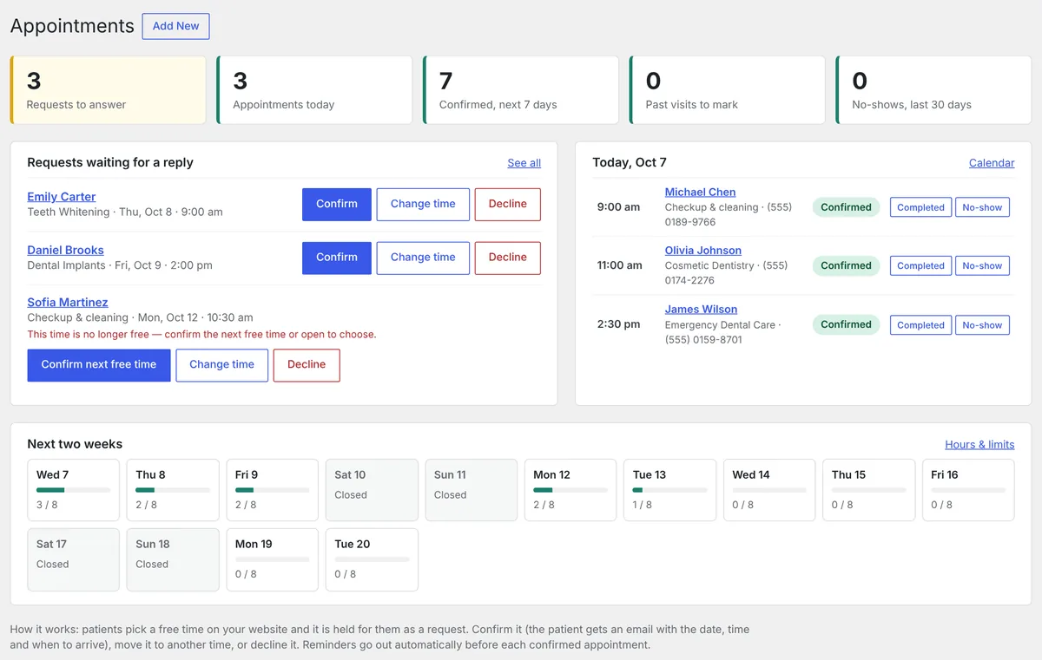This screenshot has width=1042, height=660.
Task: Click the 11:00 am time label
Action: click(620, 265)
